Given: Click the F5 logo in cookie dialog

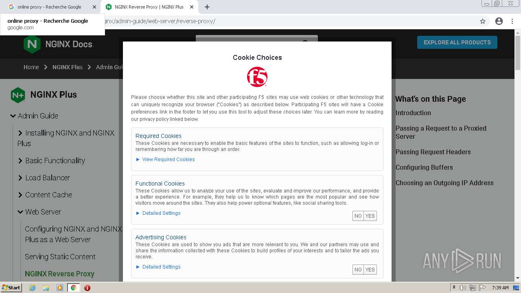Looking at the screenshot, I should click(x=257, y=77).
